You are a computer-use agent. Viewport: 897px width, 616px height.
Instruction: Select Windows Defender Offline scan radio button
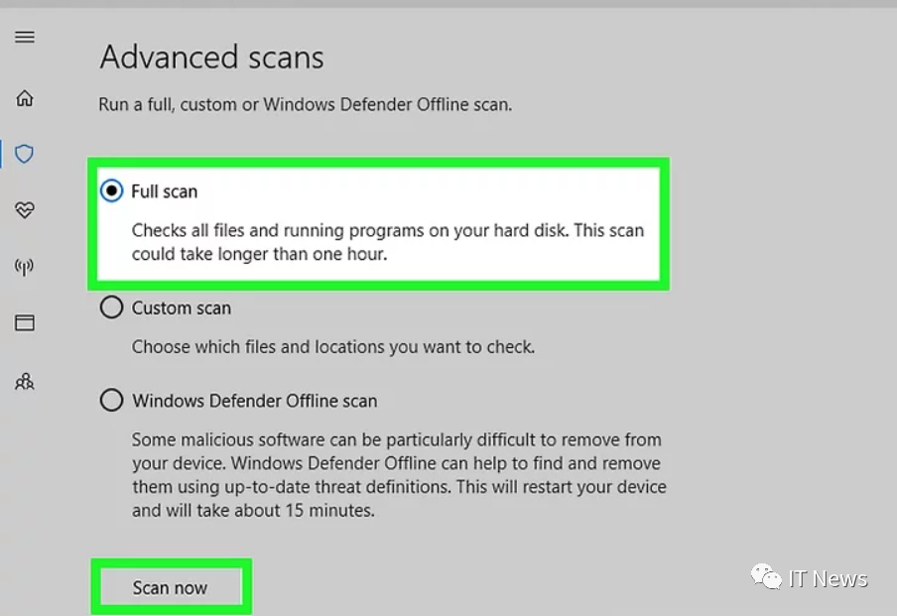(112, 401)
